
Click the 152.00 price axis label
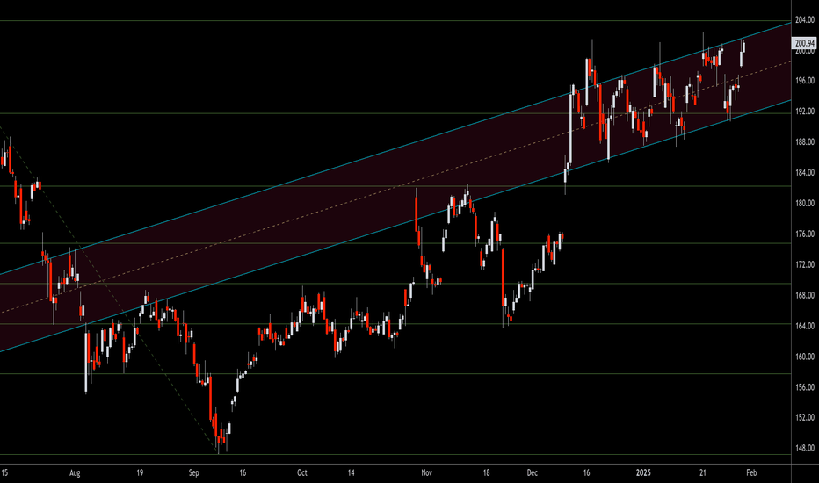click(804, 418)
